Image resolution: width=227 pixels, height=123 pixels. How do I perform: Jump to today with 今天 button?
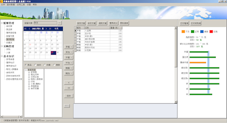coord(57,29)
